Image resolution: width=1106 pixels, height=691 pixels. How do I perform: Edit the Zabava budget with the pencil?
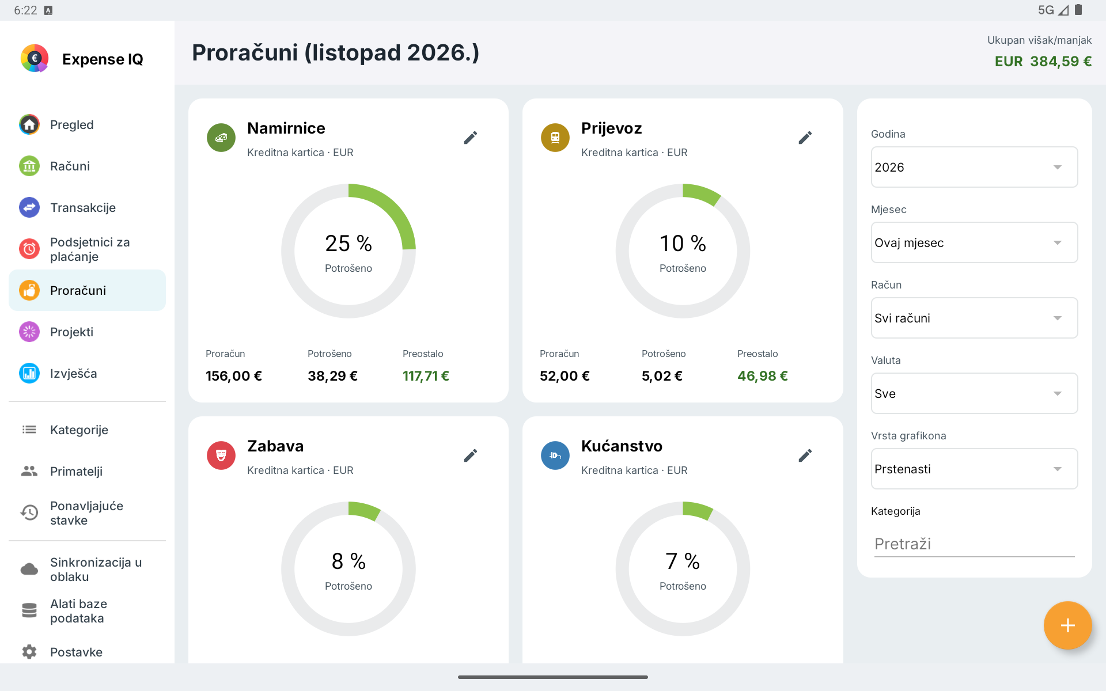click(x=471, y=455)
